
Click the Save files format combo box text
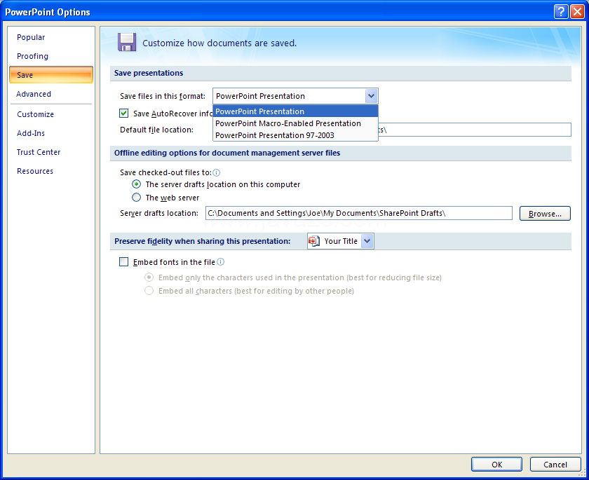click(x=289, y=96)
